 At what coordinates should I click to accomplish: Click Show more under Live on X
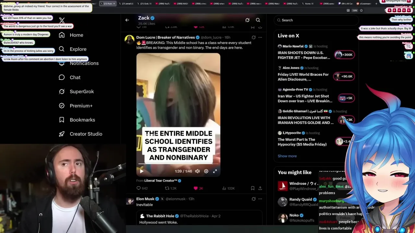coord(287,156)
